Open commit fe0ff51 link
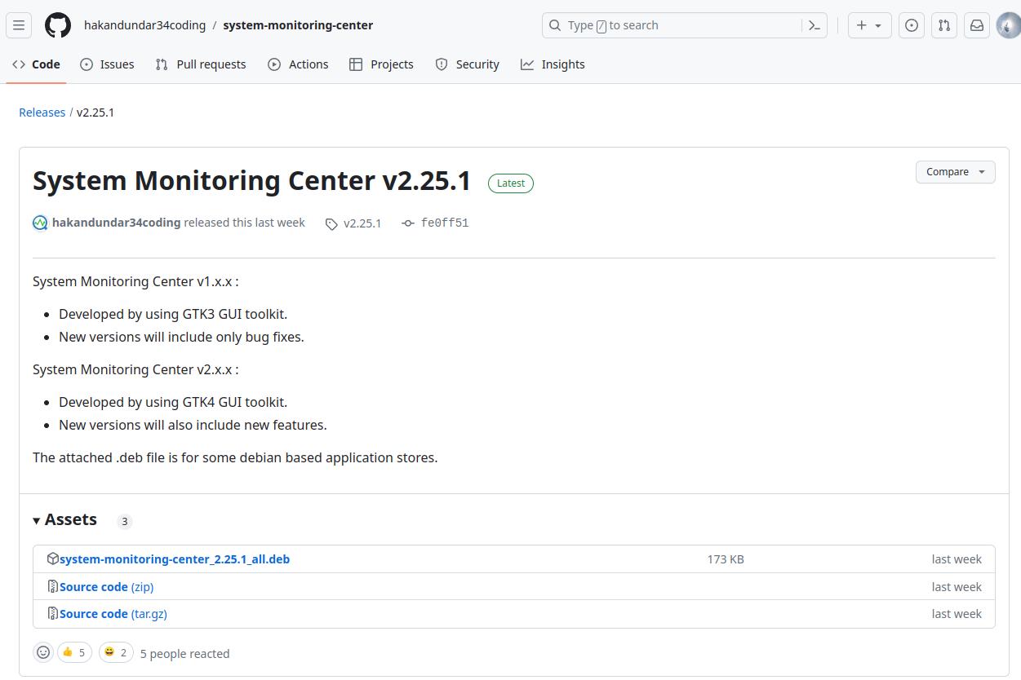Viewport: 1021px width, 680px height. pyautogui.click(x=444, y=223)
